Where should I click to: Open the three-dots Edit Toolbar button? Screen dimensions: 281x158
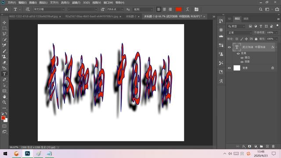[4, 108]
